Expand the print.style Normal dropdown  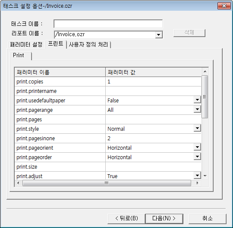click(197, 128)
